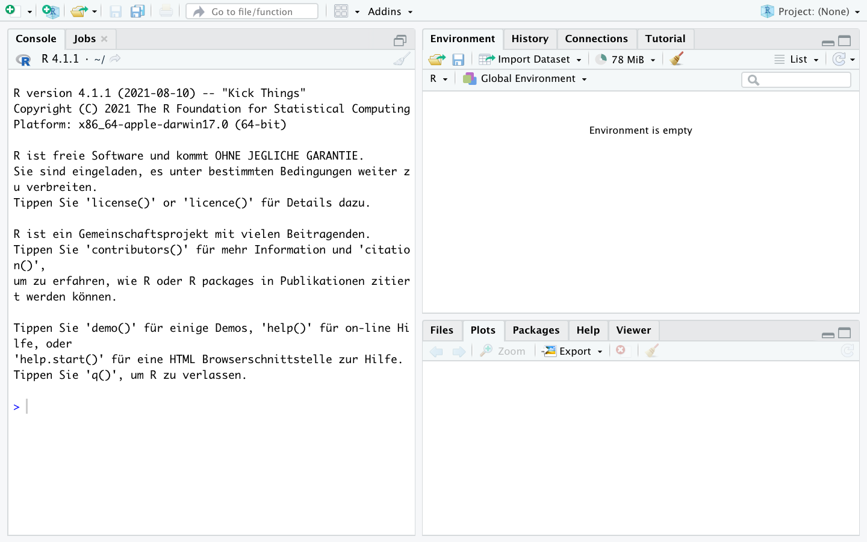Click the Open File folder icon

pyautogui.click(x=78, y=11)
